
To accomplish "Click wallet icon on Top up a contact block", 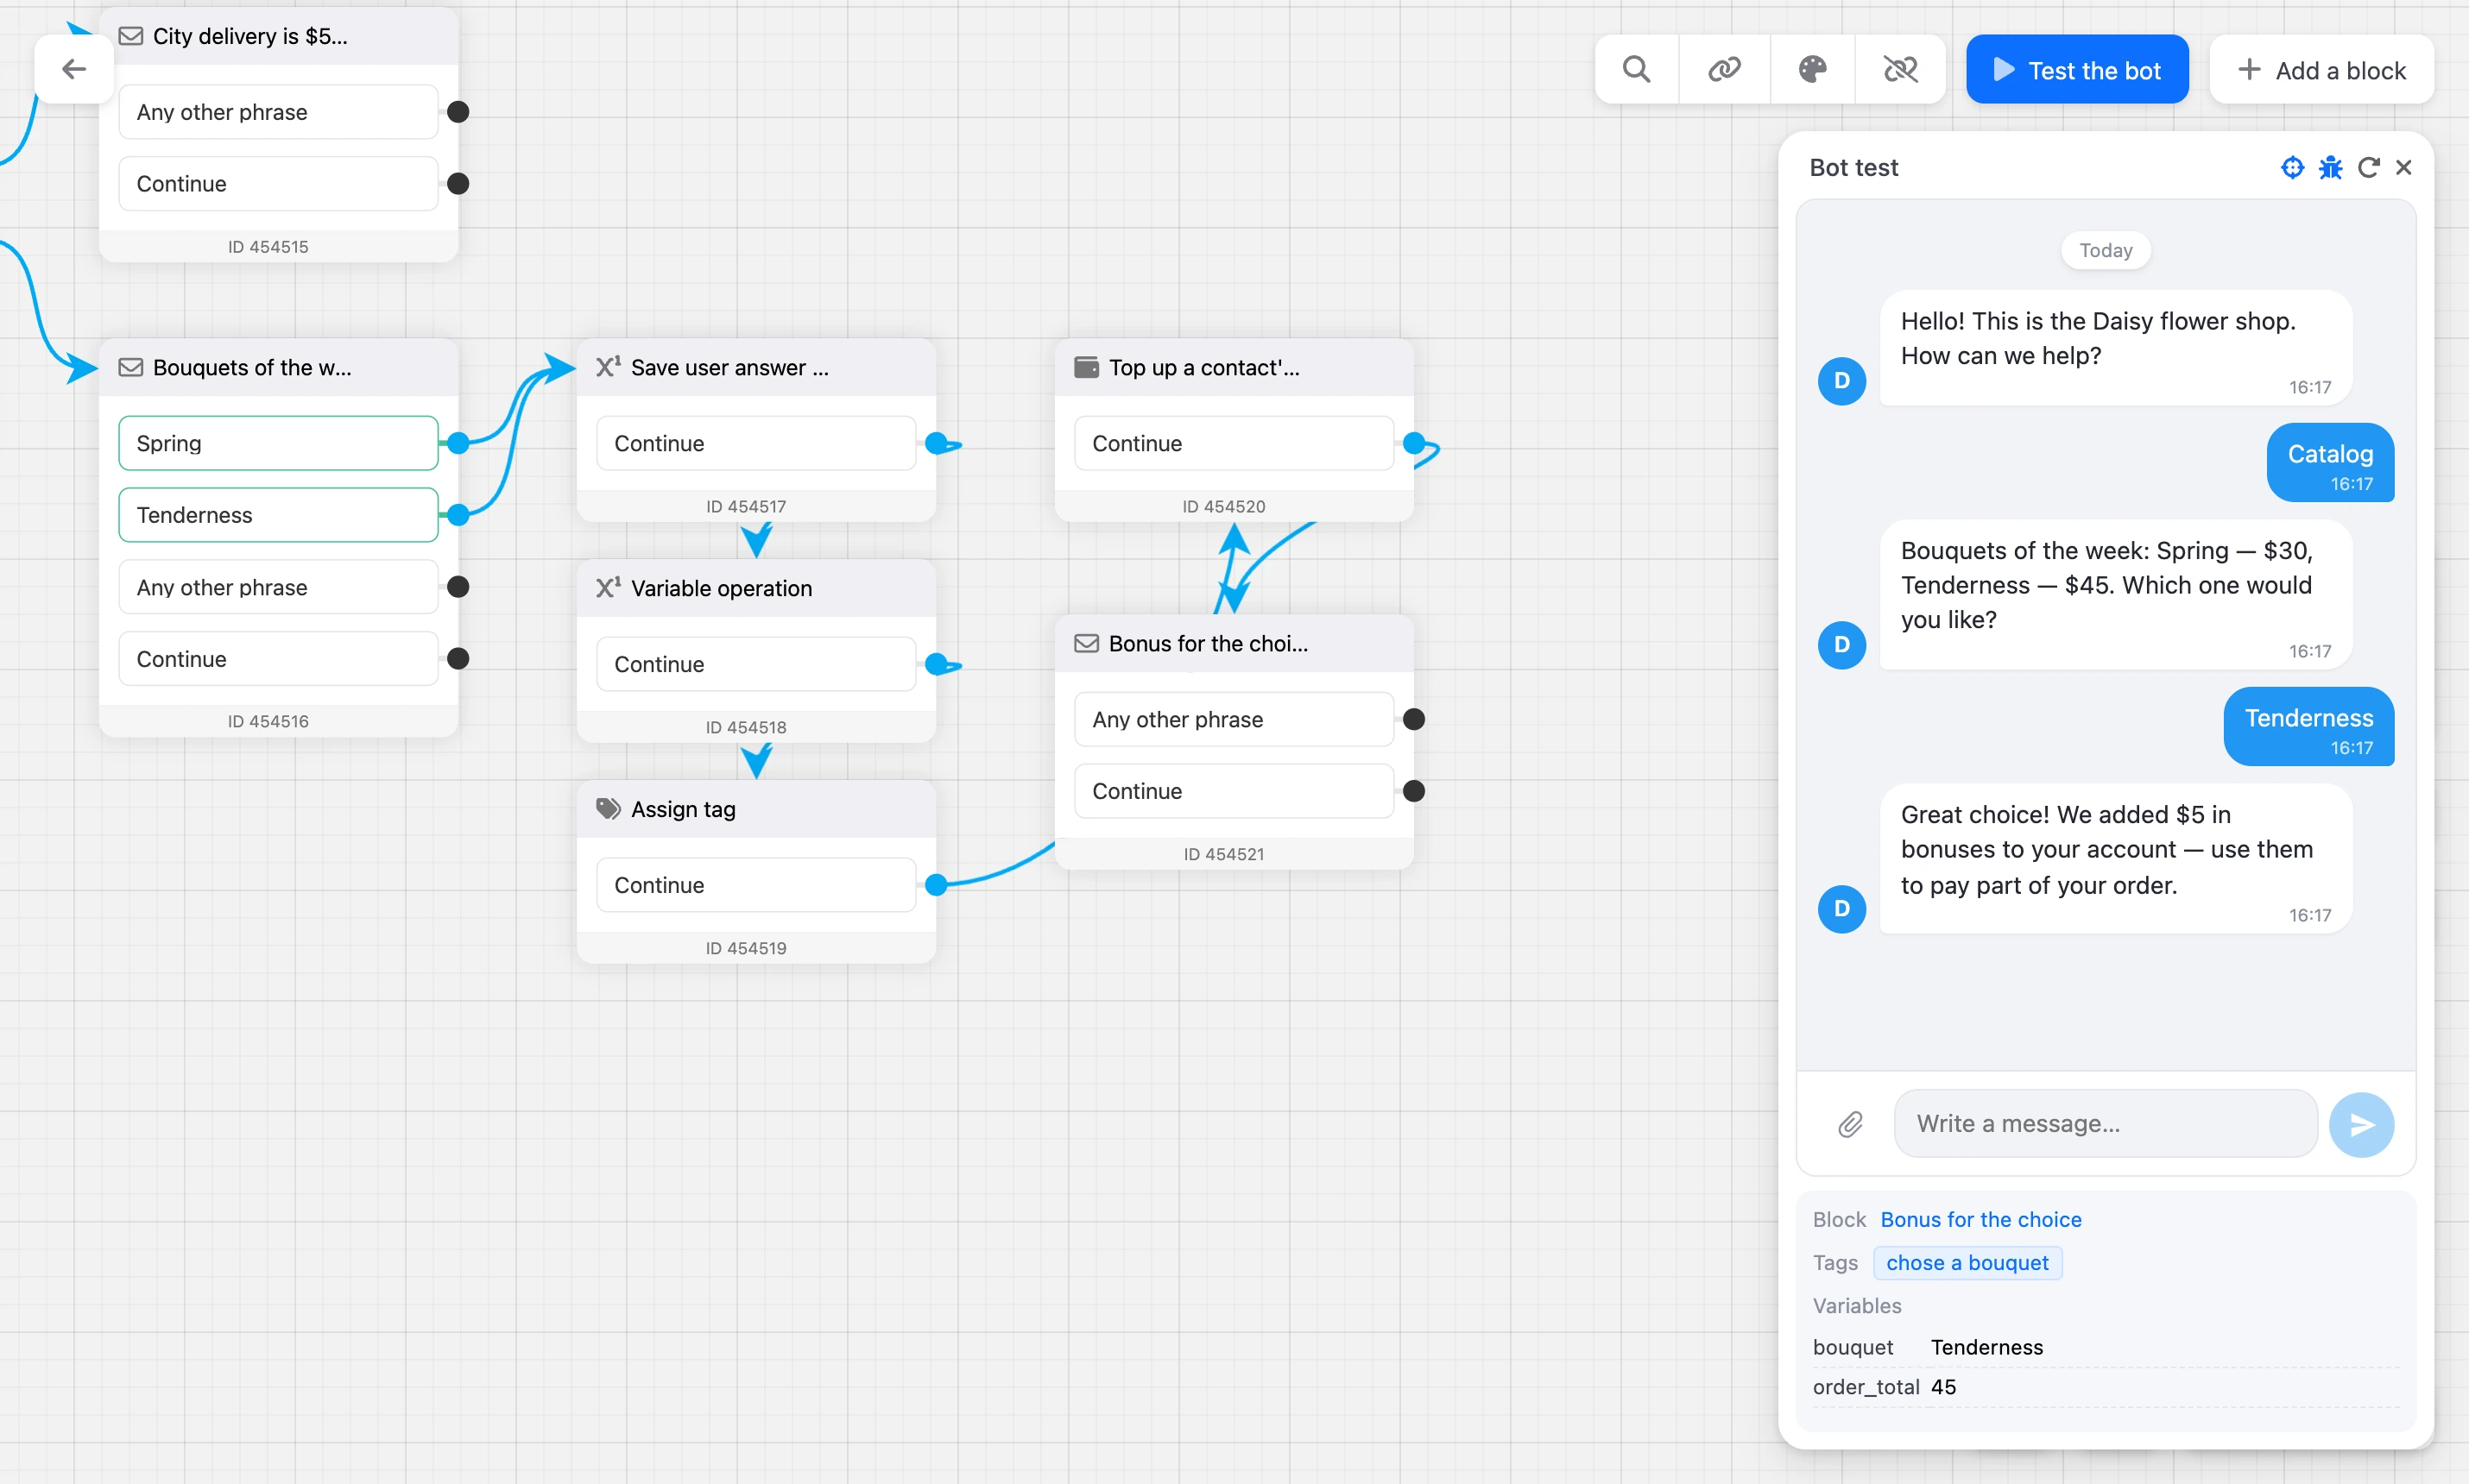I will [1085, 367].
